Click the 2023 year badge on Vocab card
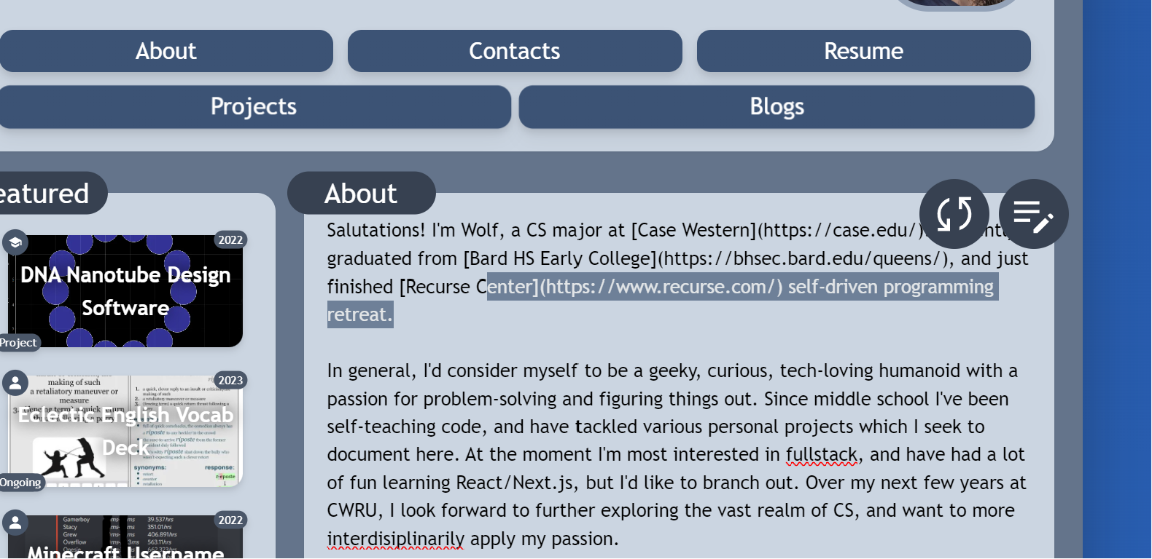 [x=230, y=380]
